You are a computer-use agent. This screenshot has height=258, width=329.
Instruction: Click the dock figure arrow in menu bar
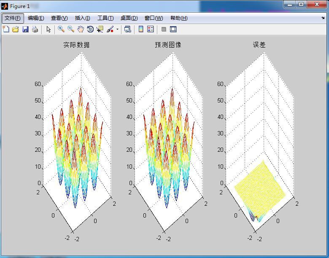323,18
